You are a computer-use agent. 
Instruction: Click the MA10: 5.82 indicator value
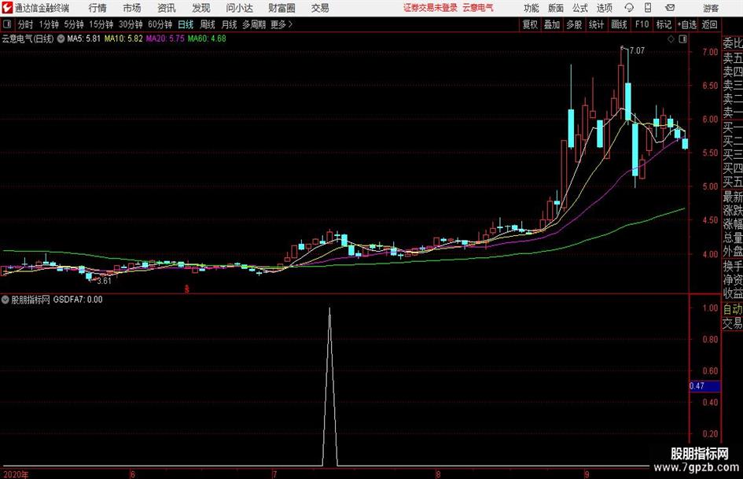point(123,39)
